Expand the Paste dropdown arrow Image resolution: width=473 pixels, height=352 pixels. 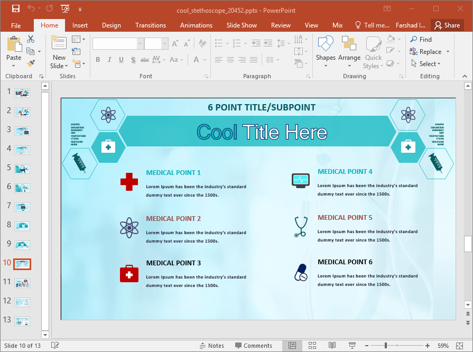tap(14, 66)
